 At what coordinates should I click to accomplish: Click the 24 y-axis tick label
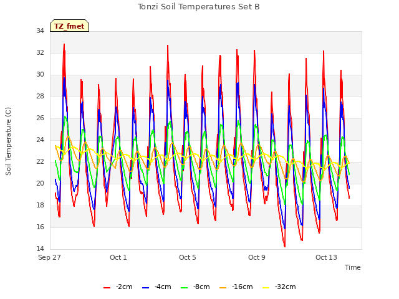point(40,140)
